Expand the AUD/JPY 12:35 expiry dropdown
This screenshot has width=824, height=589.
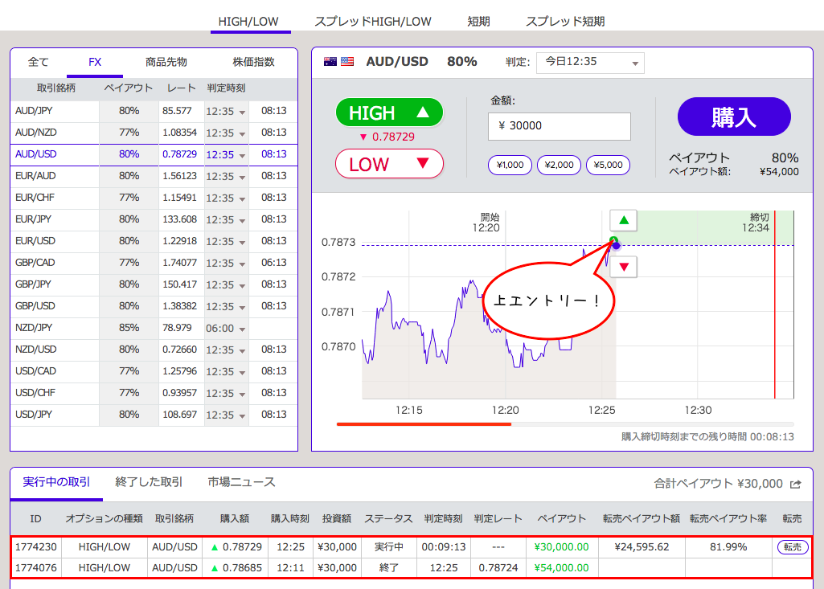click(x=226, y=111)
